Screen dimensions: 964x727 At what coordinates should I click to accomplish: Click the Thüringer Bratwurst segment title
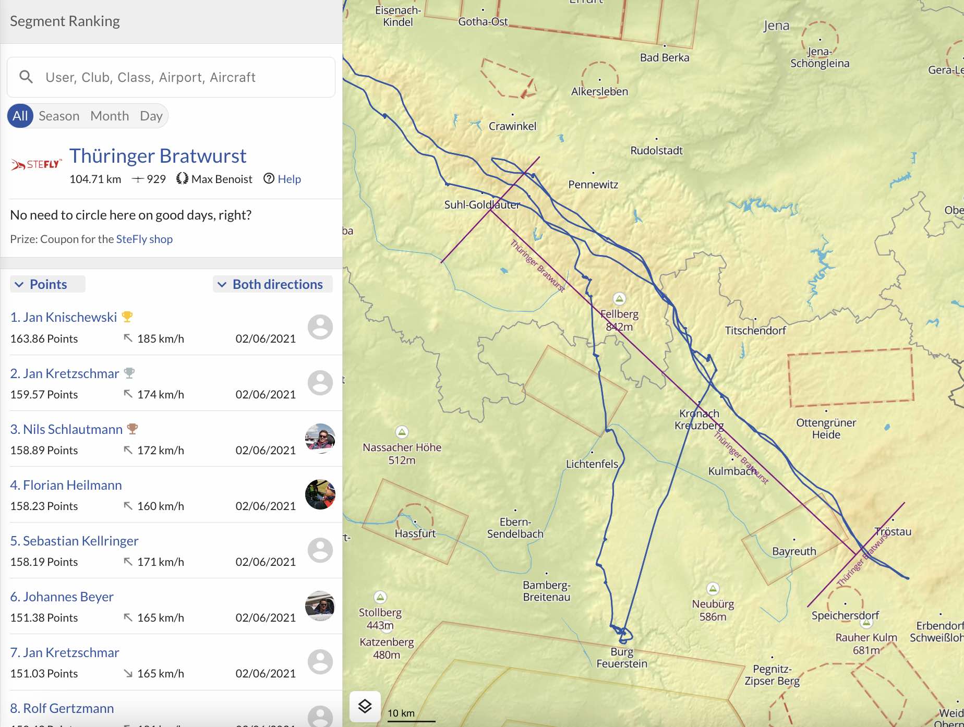158,156
